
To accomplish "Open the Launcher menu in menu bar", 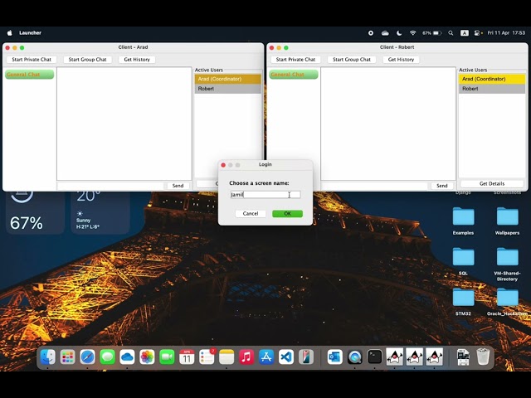I will [30, 33].
